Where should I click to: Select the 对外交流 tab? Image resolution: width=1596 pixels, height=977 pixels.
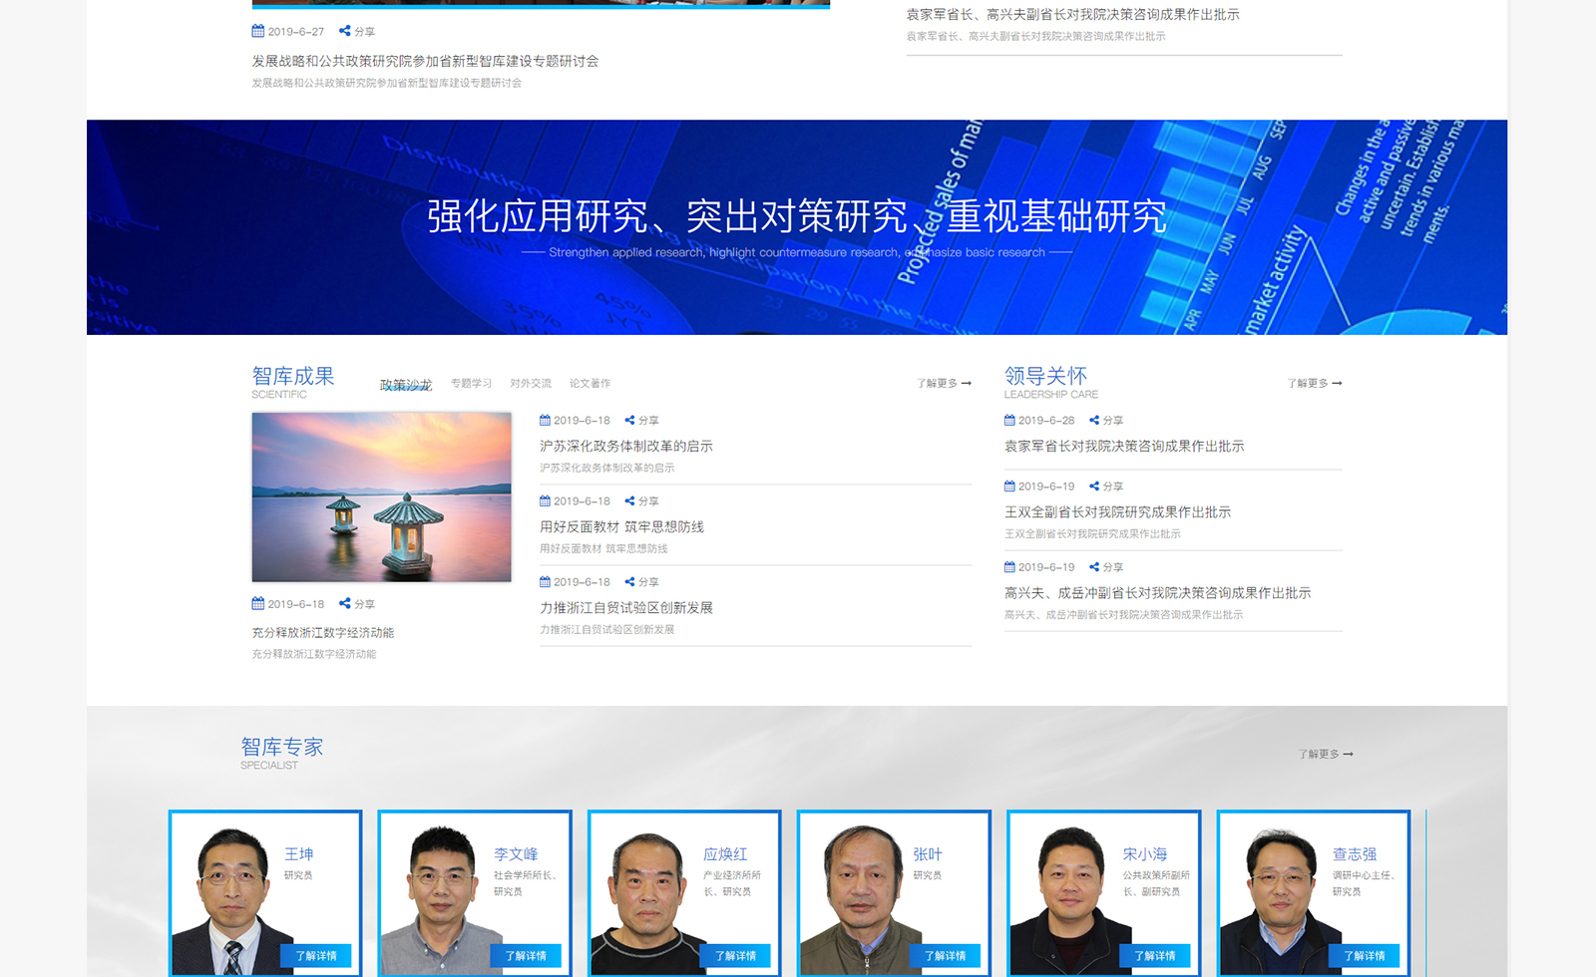click(531, 384)
